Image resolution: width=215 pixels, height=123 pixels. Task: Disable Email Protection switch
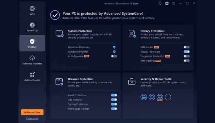[114, 95]
